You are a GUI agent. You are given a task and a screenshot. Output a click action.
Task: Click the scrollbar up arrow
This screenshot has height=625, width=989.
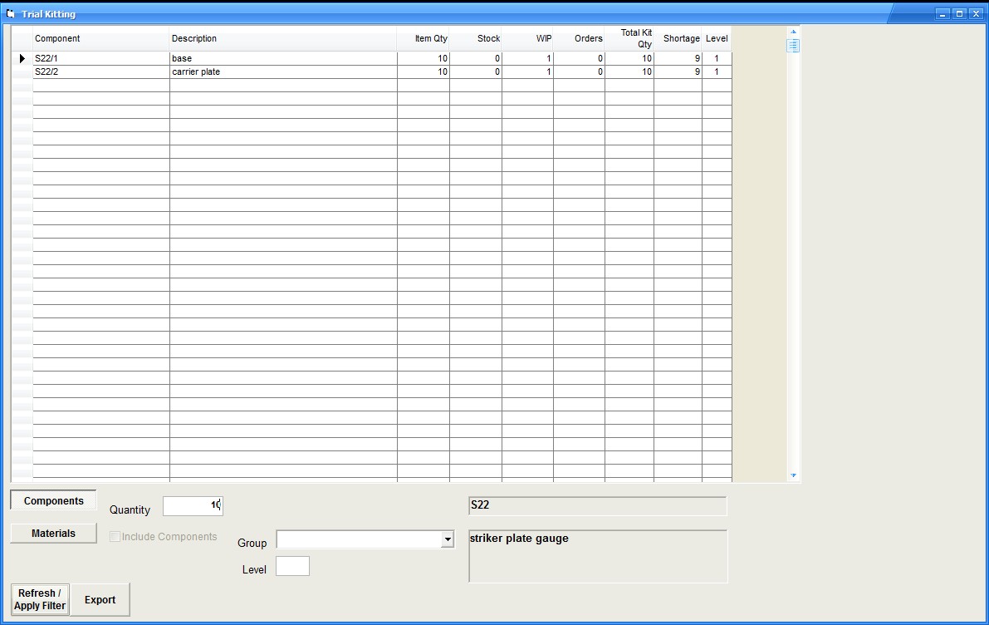[793, 32]
